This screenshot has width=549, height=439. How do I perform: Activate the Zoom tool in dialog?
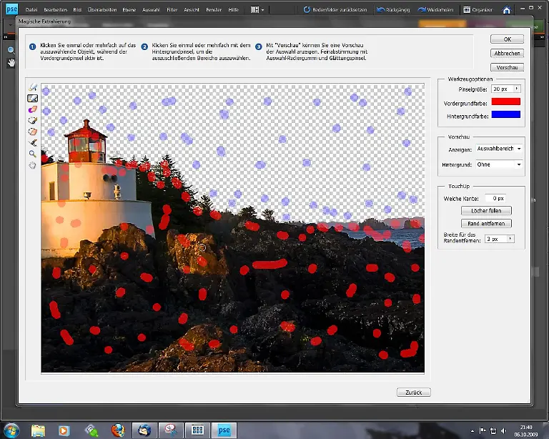click(32, 154)
